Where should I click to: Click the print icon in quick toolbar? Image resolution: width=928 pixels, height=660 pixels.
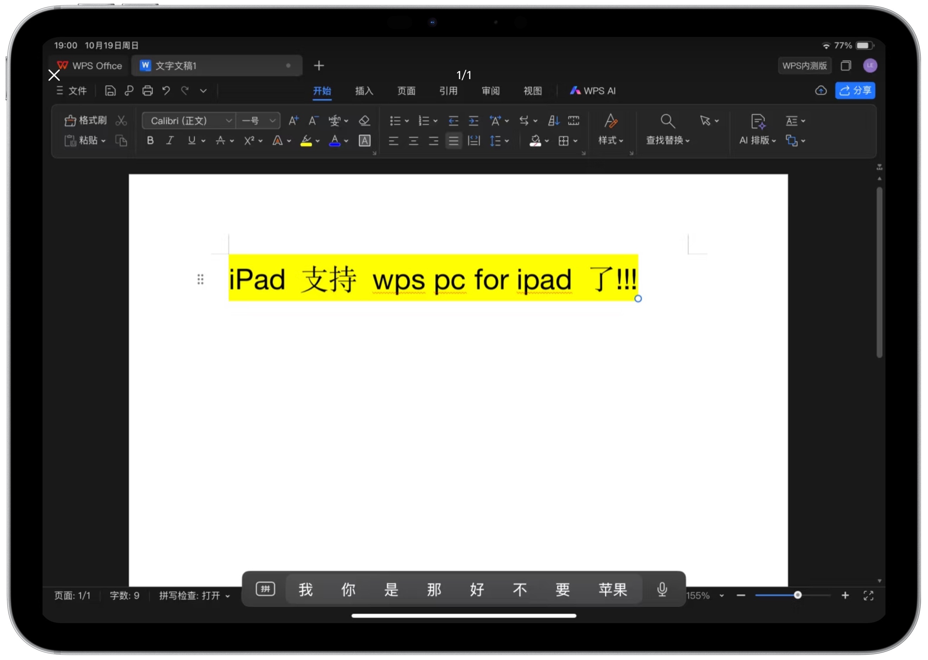coord(148,91)
